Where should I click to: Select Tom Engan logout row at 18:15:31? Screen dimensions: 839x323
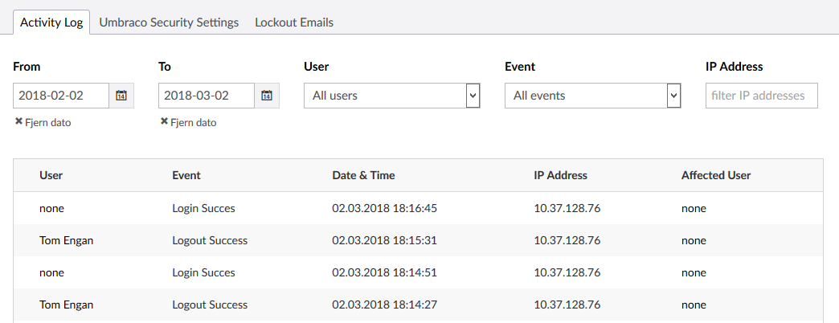418,240
